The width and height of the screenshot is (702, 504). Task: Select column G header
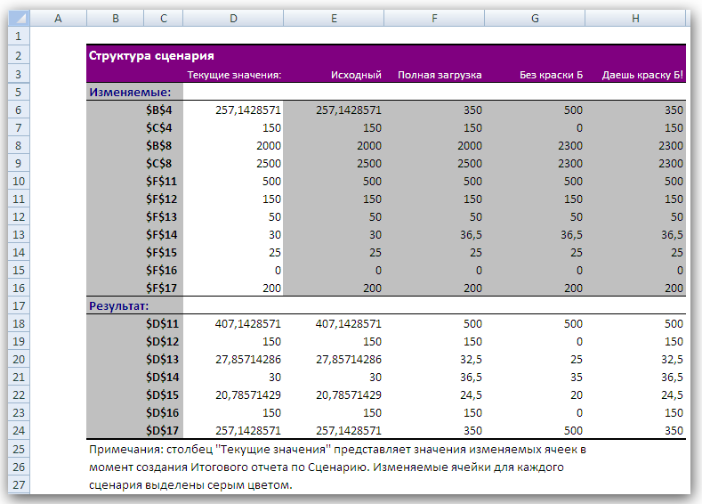click(535, 19)
